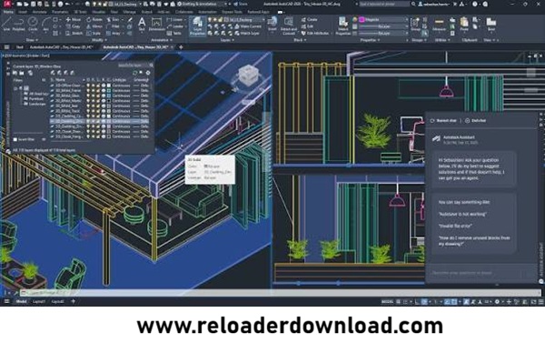545x343 pixels.
Task: Open layer palette settings gear
Action: tap(148, 73)
